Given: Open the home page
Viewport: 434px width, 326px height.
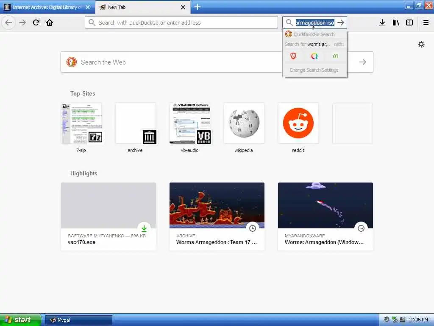Looking at the screenshot, I should point(50,22).
